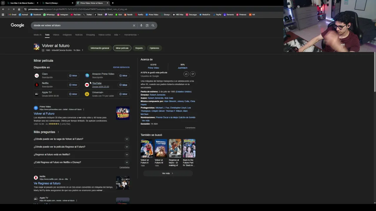Open the MediaFire bookmark

(204, 15)
